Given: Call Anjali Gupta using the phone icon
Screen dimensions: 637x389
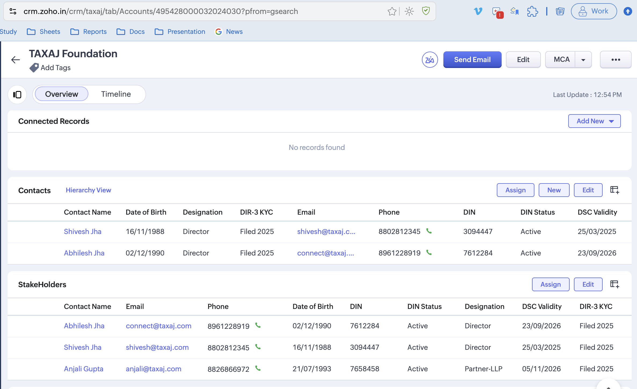Looking at the screenshot, I should pyautogui.click(x=258, y=368).
